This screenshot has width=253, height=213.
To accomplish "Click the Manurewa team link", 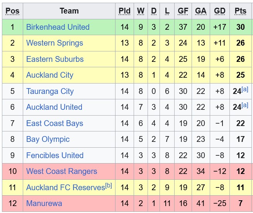I will 44,203.
